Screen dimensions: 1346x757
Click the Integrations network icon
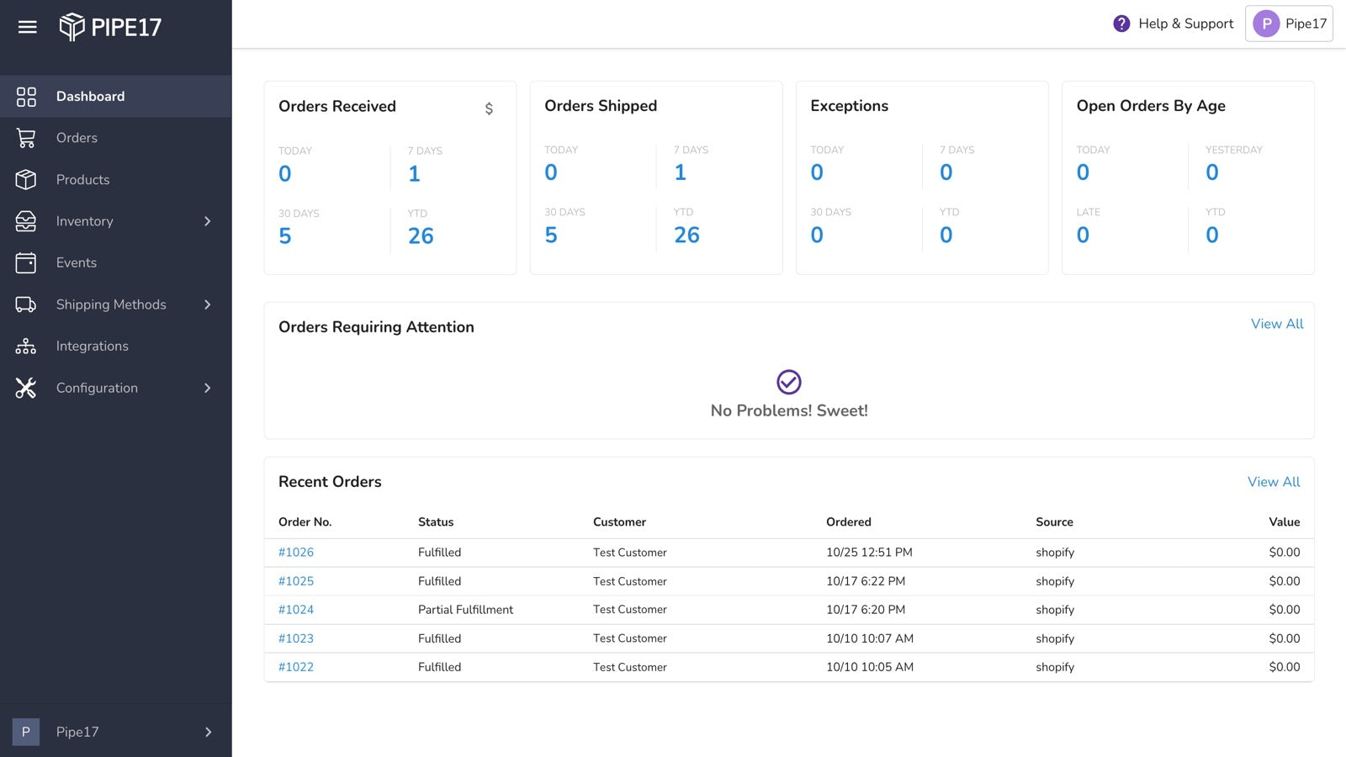26,346
